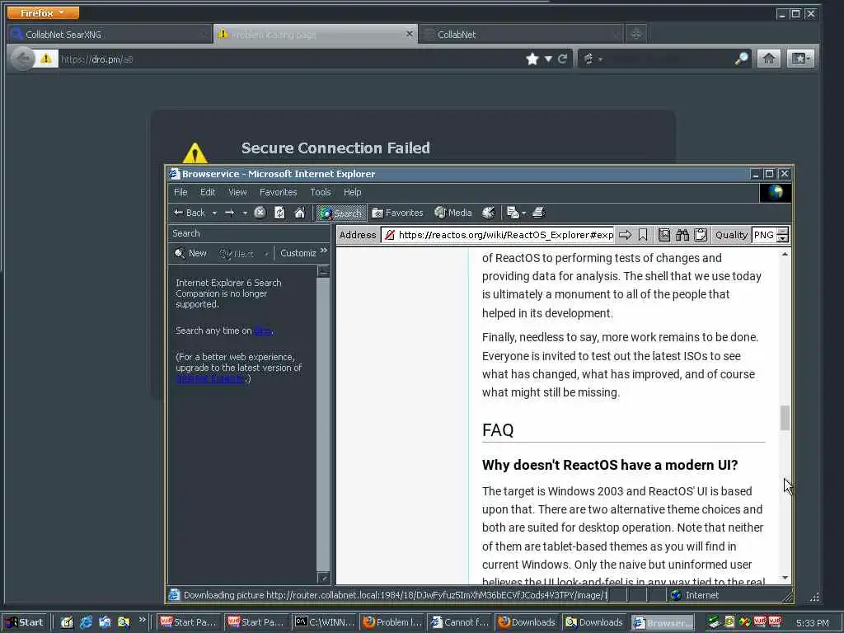
Task: Expand the taskbar Quick Launch chevron
Action: [142, 620]
